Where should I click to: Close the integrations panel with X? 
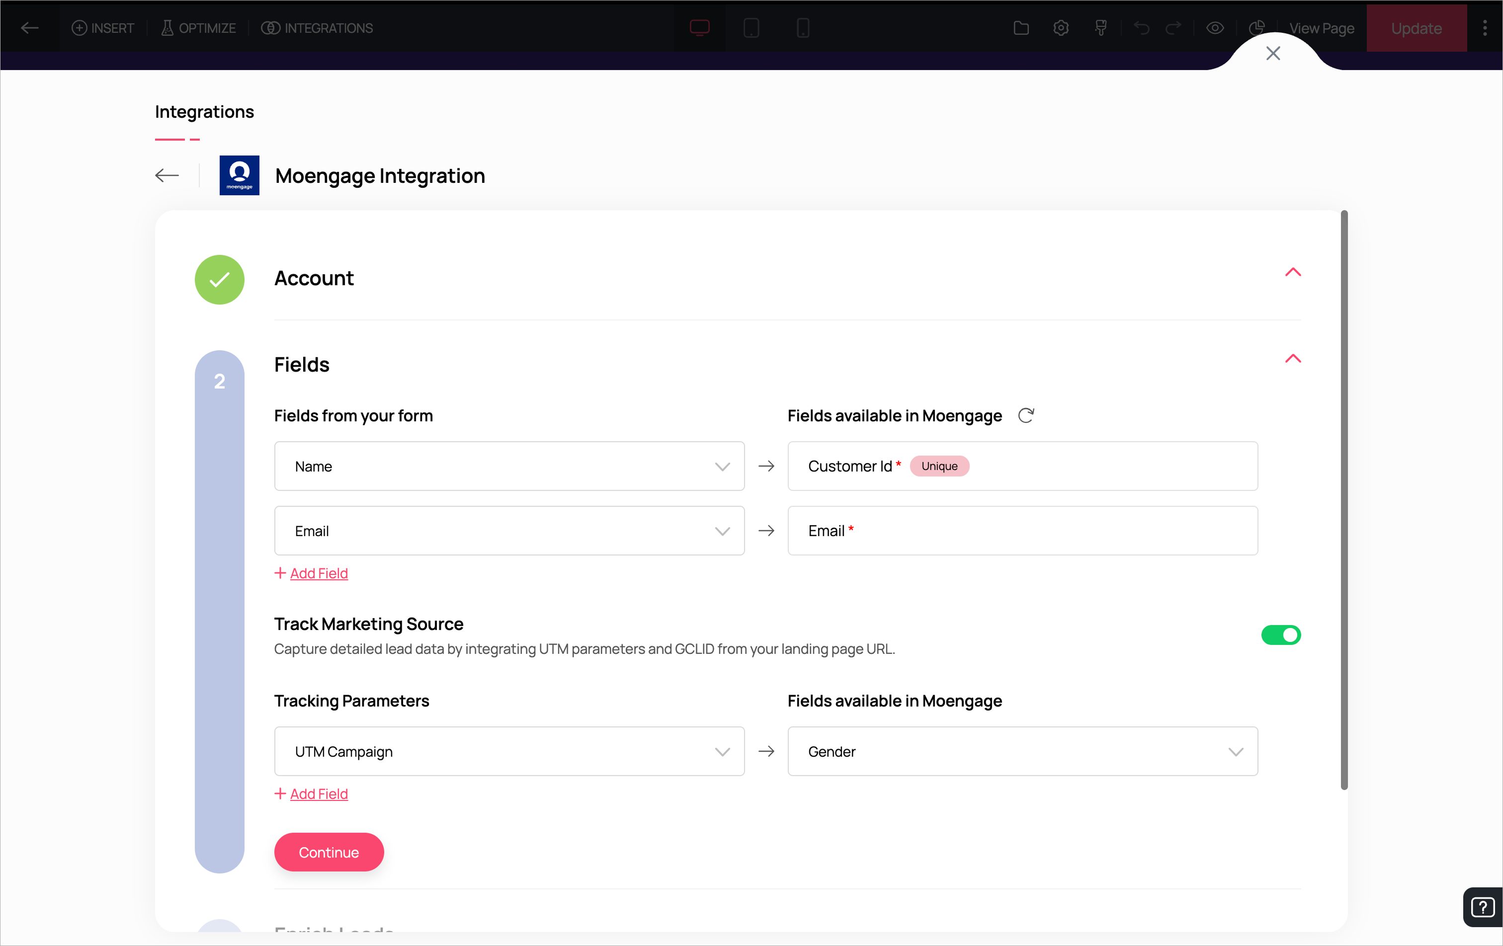1273,54
